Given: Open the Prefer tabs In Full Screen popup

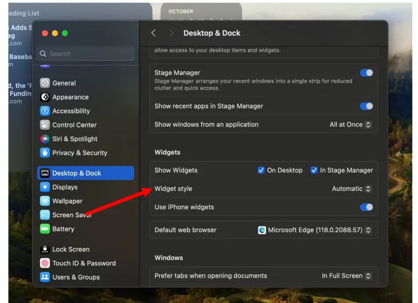Looking at the screenshot, I should coord(346,276).
